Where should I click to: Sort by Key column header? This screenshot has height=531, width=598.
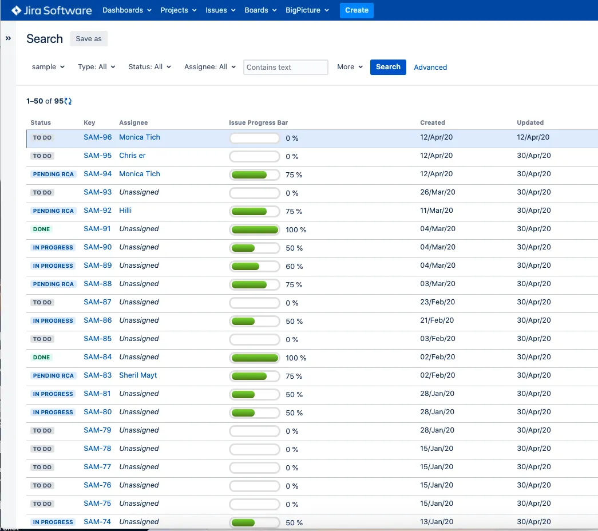click(x=89, y=122)
